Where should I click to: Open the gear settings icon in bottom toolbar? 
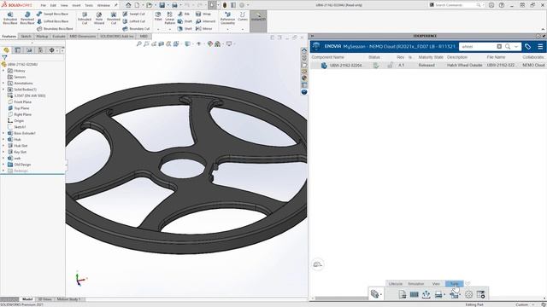pyautogui.click(x=469, y=294)
